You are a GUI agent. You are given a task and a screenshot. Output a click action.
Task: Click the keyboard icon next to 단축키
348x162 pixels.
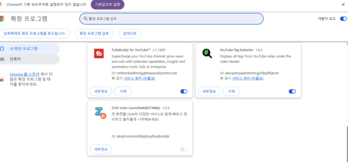pyautogui.click(x=2, y=59)
